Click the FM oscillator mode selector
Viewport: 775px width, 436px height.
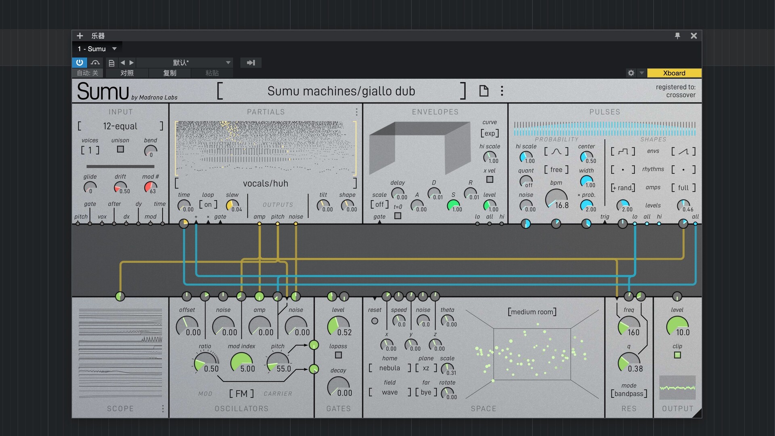coord(241,394)
